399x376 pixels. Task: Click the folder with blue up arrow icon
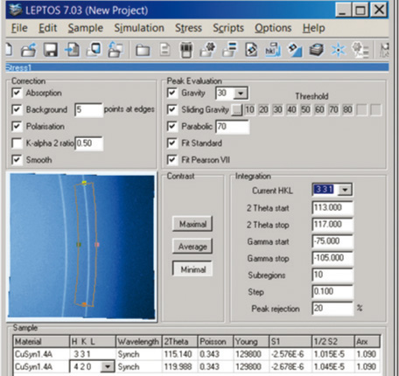point(115,50)
